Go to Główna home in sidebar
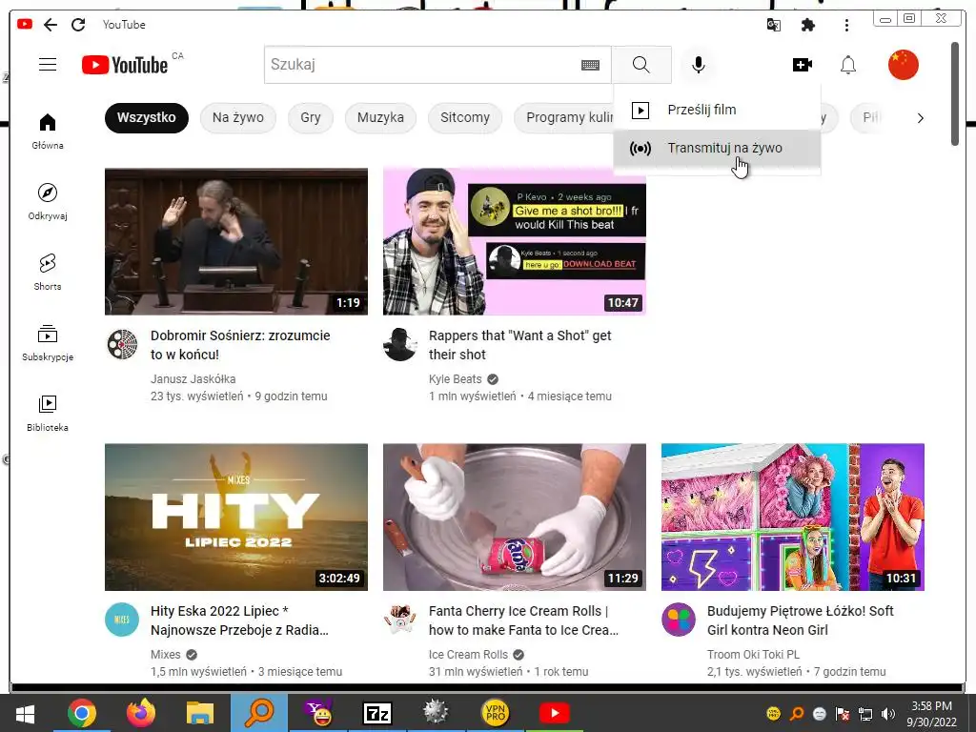Screen dimensions: 976x732 (x=48, y=132)
